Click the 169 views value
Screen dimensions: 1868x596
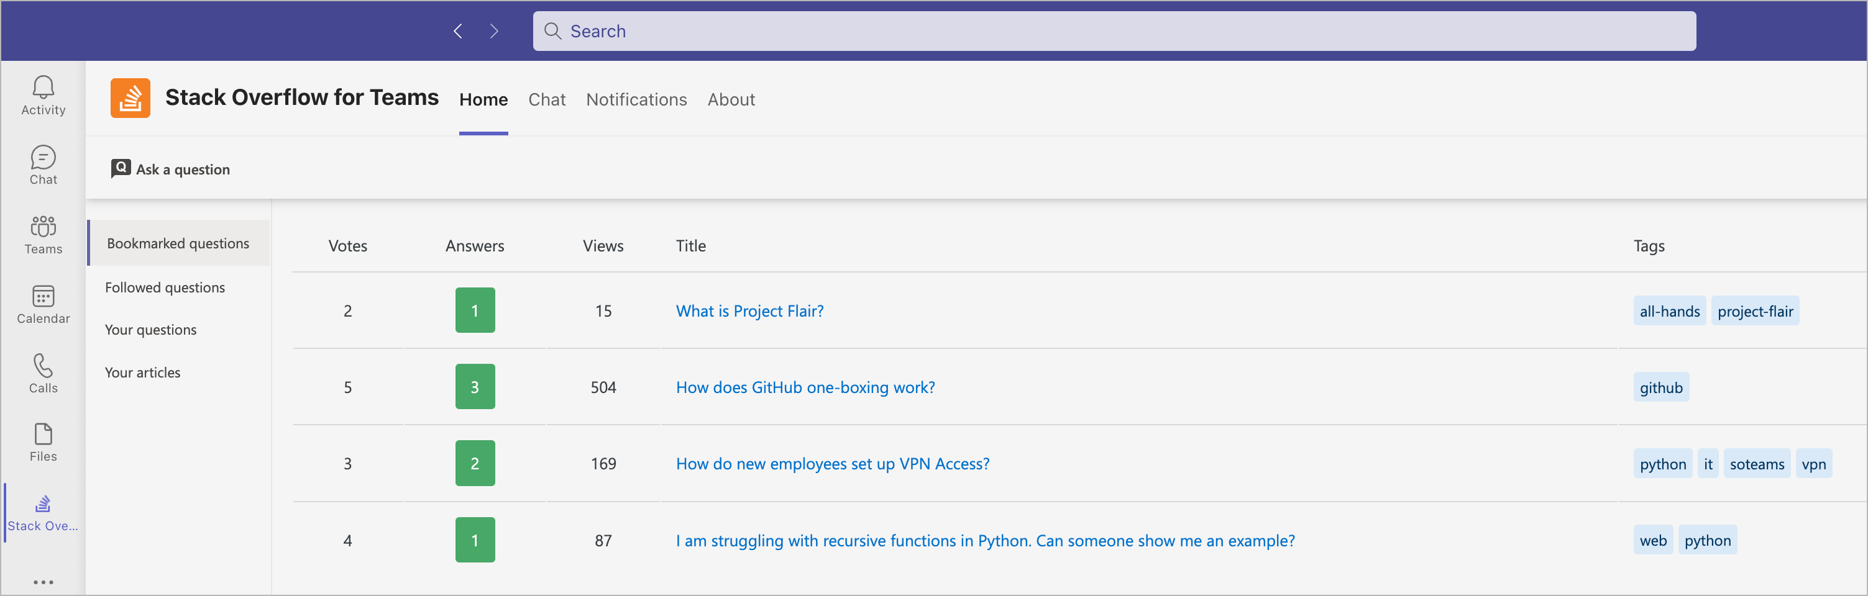click(603, 464)
